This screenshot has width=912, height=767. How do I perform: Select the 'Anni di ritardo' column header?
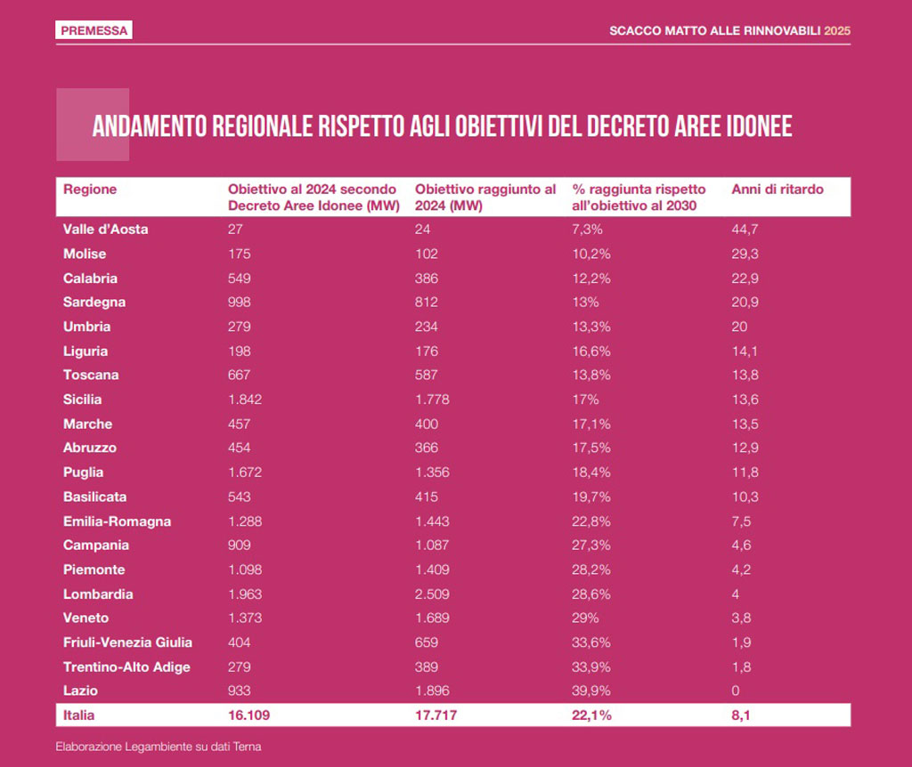pyautogui.click(x=777, y=190)
